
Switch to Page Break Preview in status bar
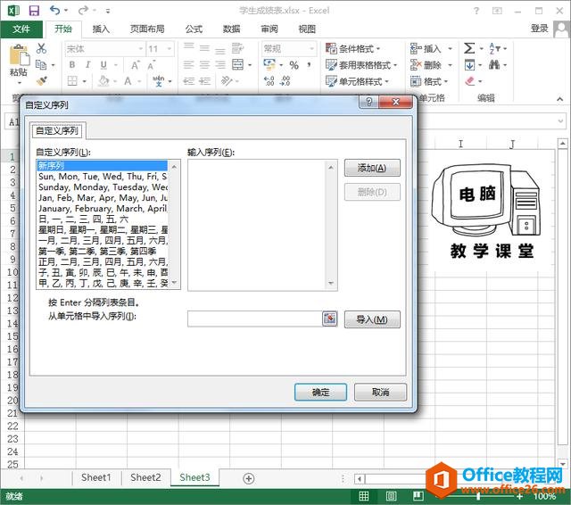tap(418, 495)
